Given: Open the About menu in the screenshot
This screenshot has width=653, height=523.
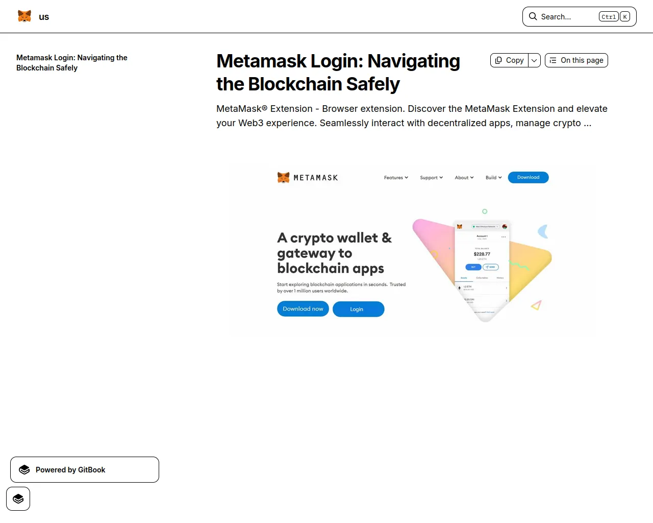Looking at the screenshot, I should pyautogui.click(x=464, y=178).
